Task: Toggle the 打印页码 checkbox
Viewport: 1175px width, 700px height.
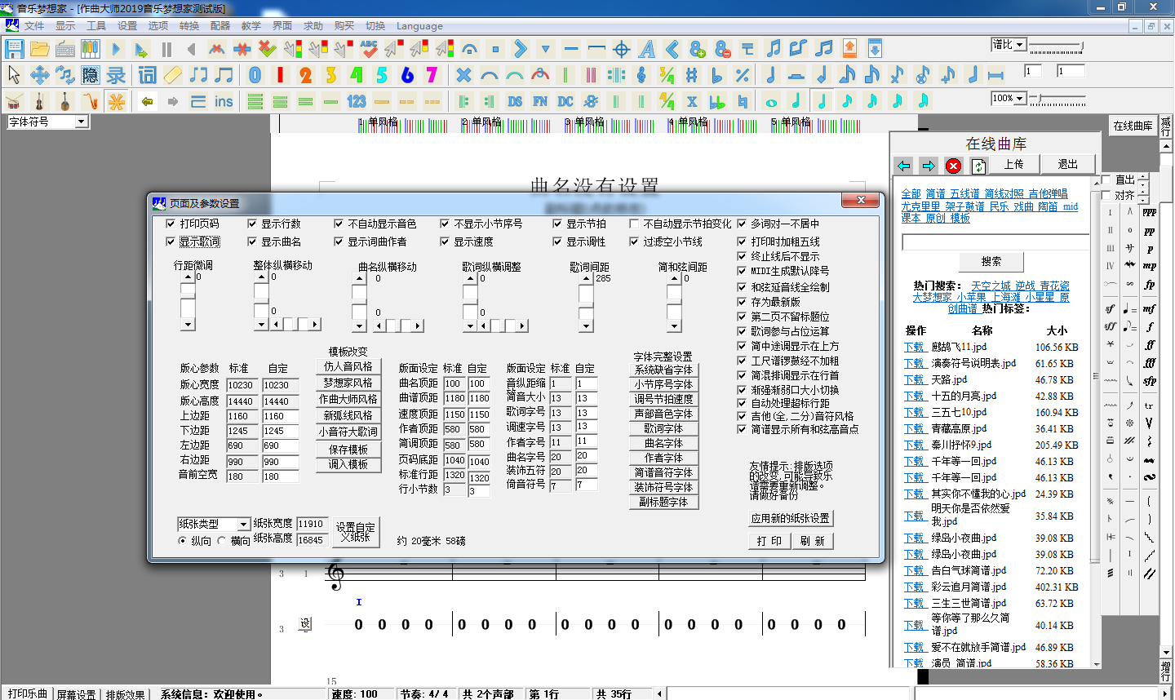Action: pos(171,224)
